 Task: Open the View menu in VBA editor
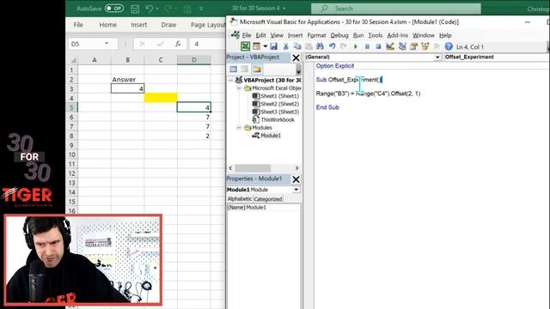tap(277, 35)
